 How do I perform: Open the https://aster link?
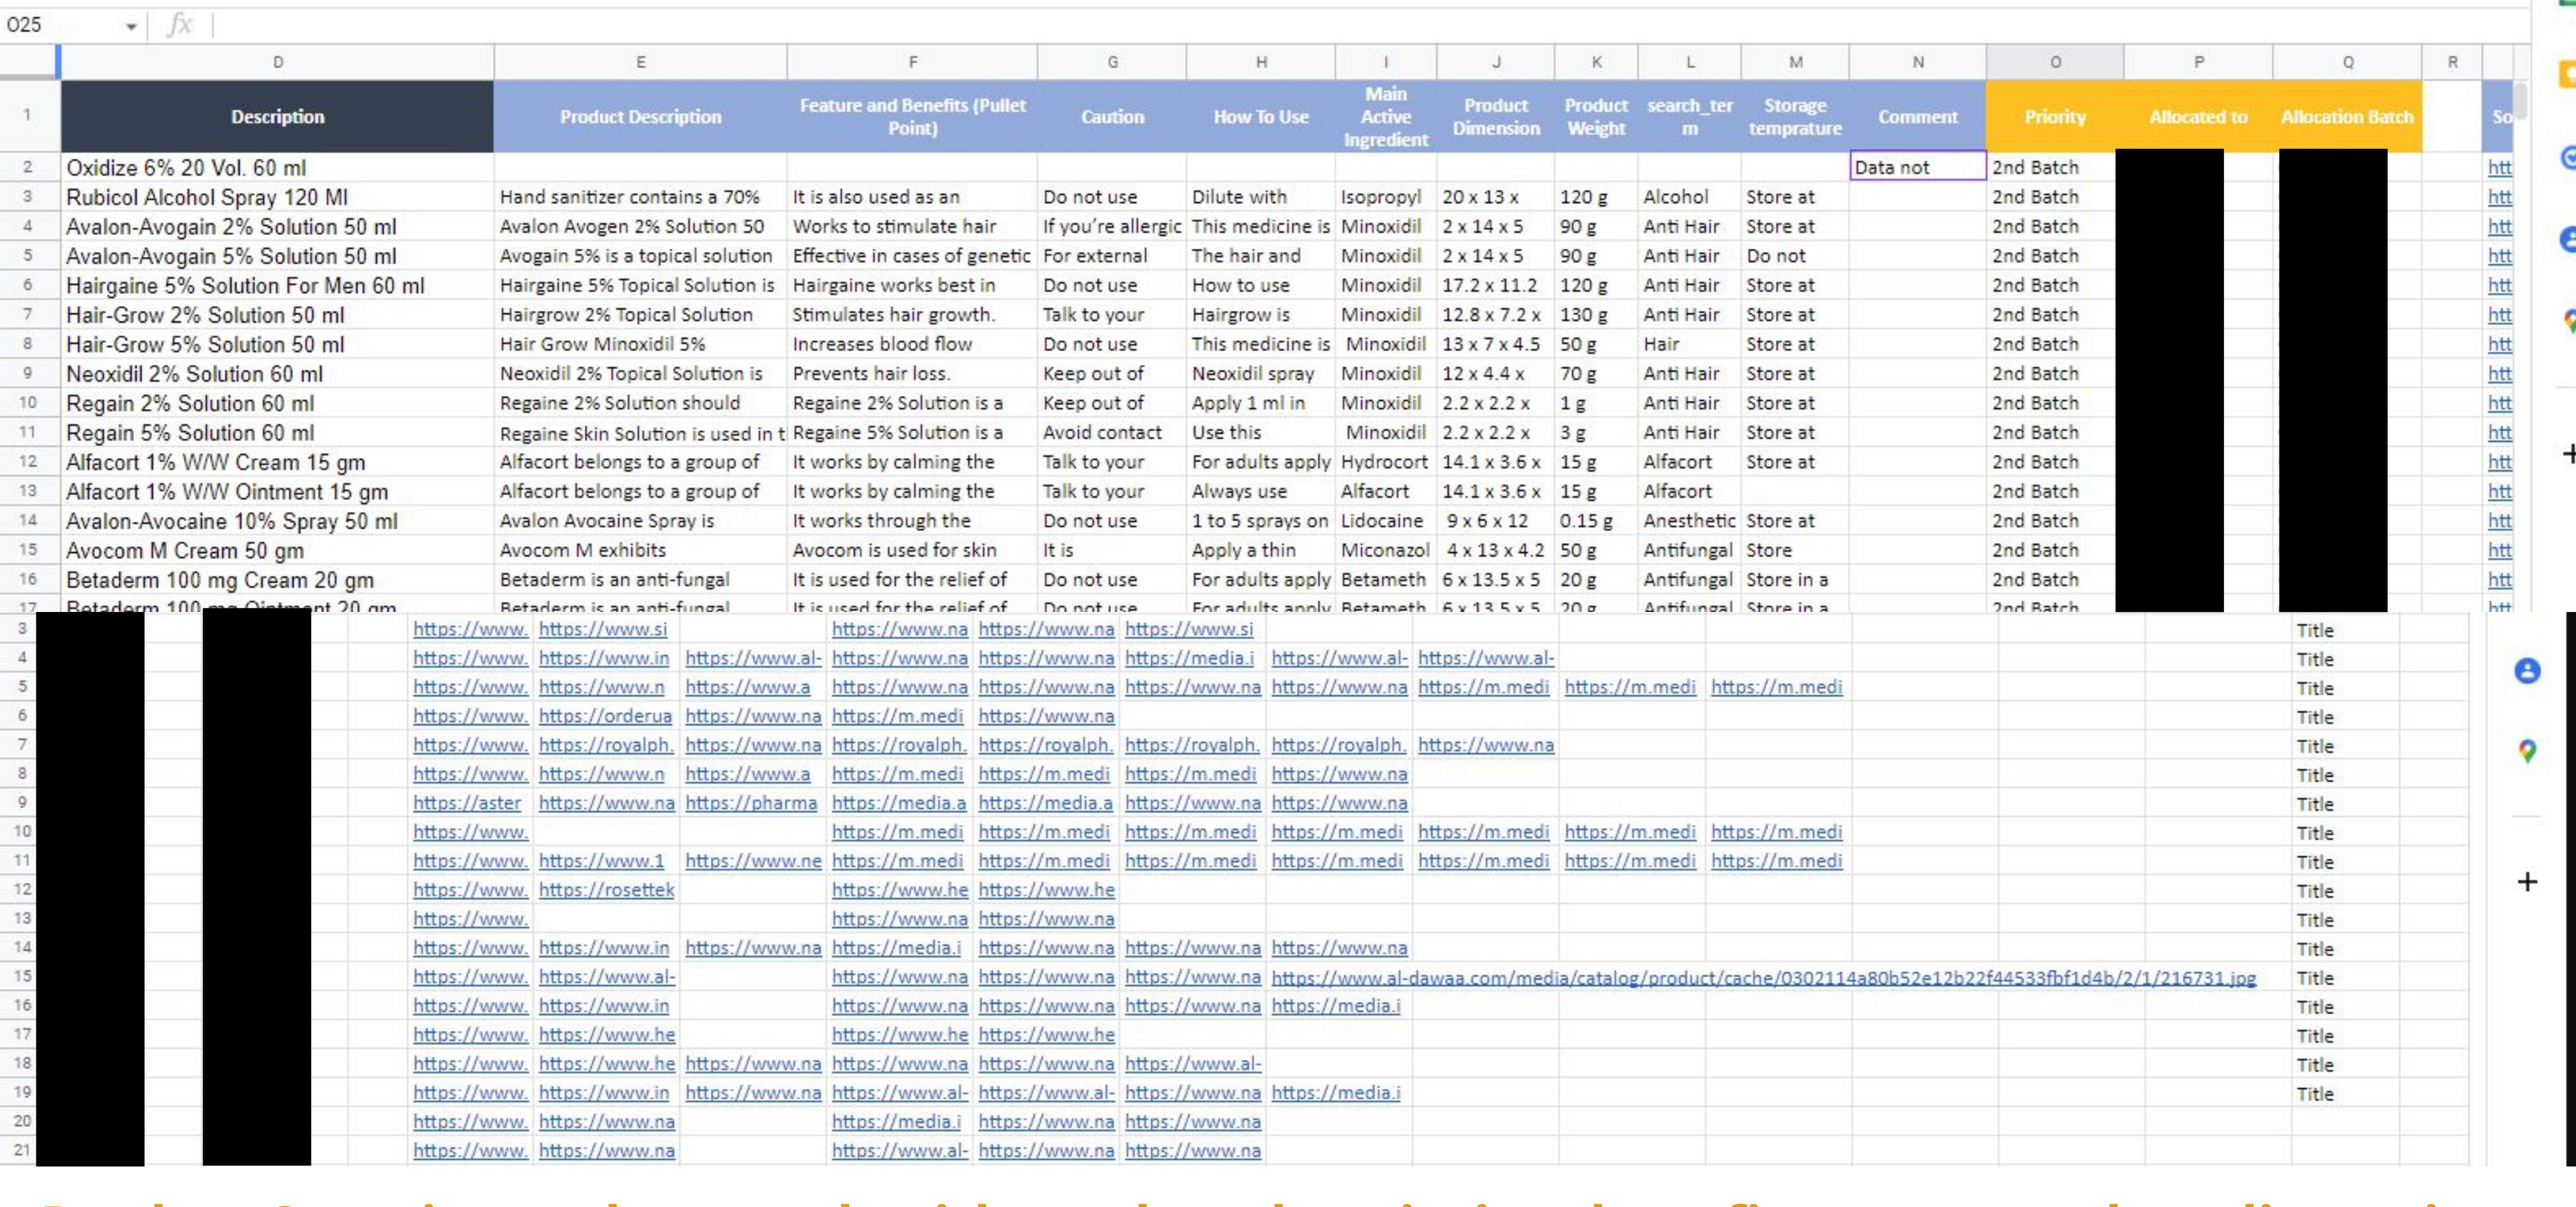(467, 803)
